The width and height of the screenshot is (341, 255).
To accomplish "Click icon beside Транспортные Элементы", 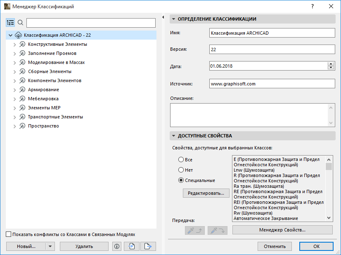I will point(22,117).
